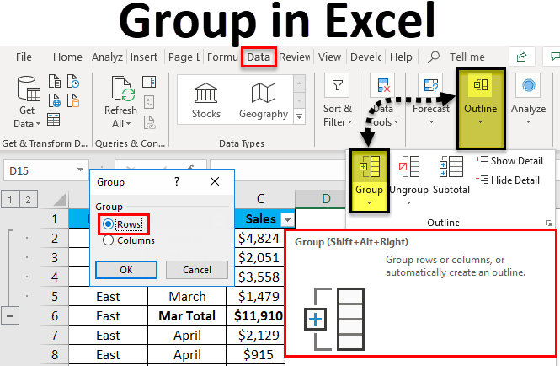This screenshot has width=560, height=366.
Task: Click the Existing Connections icon
Action: 73,100
